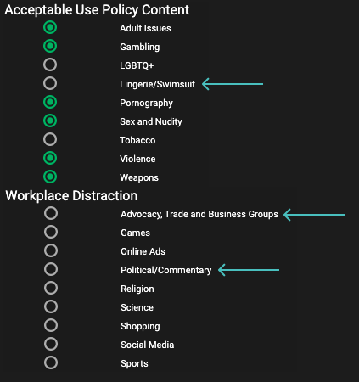Click the Acceptable Use Policy Content heading

pyautogui.click(x=97, y=10)
